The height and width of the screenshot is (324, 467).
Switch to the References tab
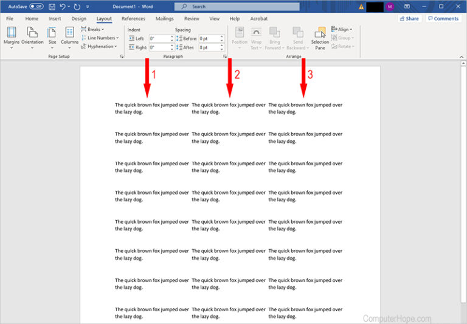134,19
